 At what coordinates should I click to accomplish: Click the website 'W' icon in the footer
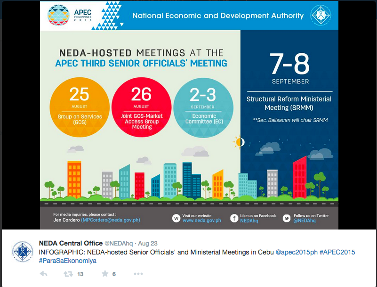pos(176,218)
